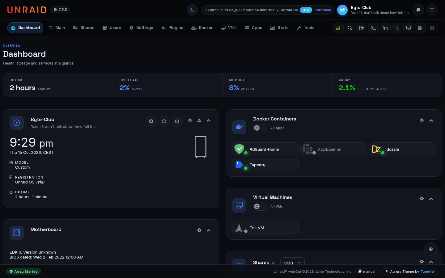Open the feedback comment icon
The width and height of the screenshot is (445, 278).
(x=397, y=28)
